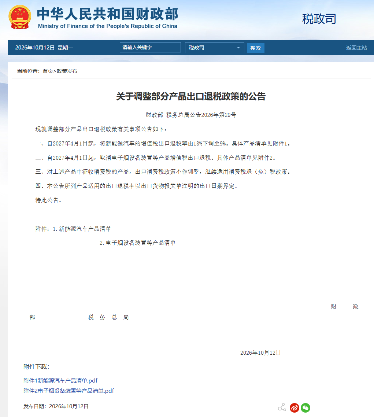
Task: Share article via WeChat icon
Action: pos(306,408)
